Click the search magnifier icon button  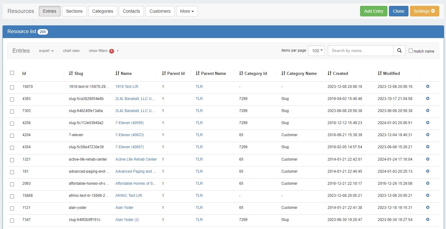(x=399, y=51)
